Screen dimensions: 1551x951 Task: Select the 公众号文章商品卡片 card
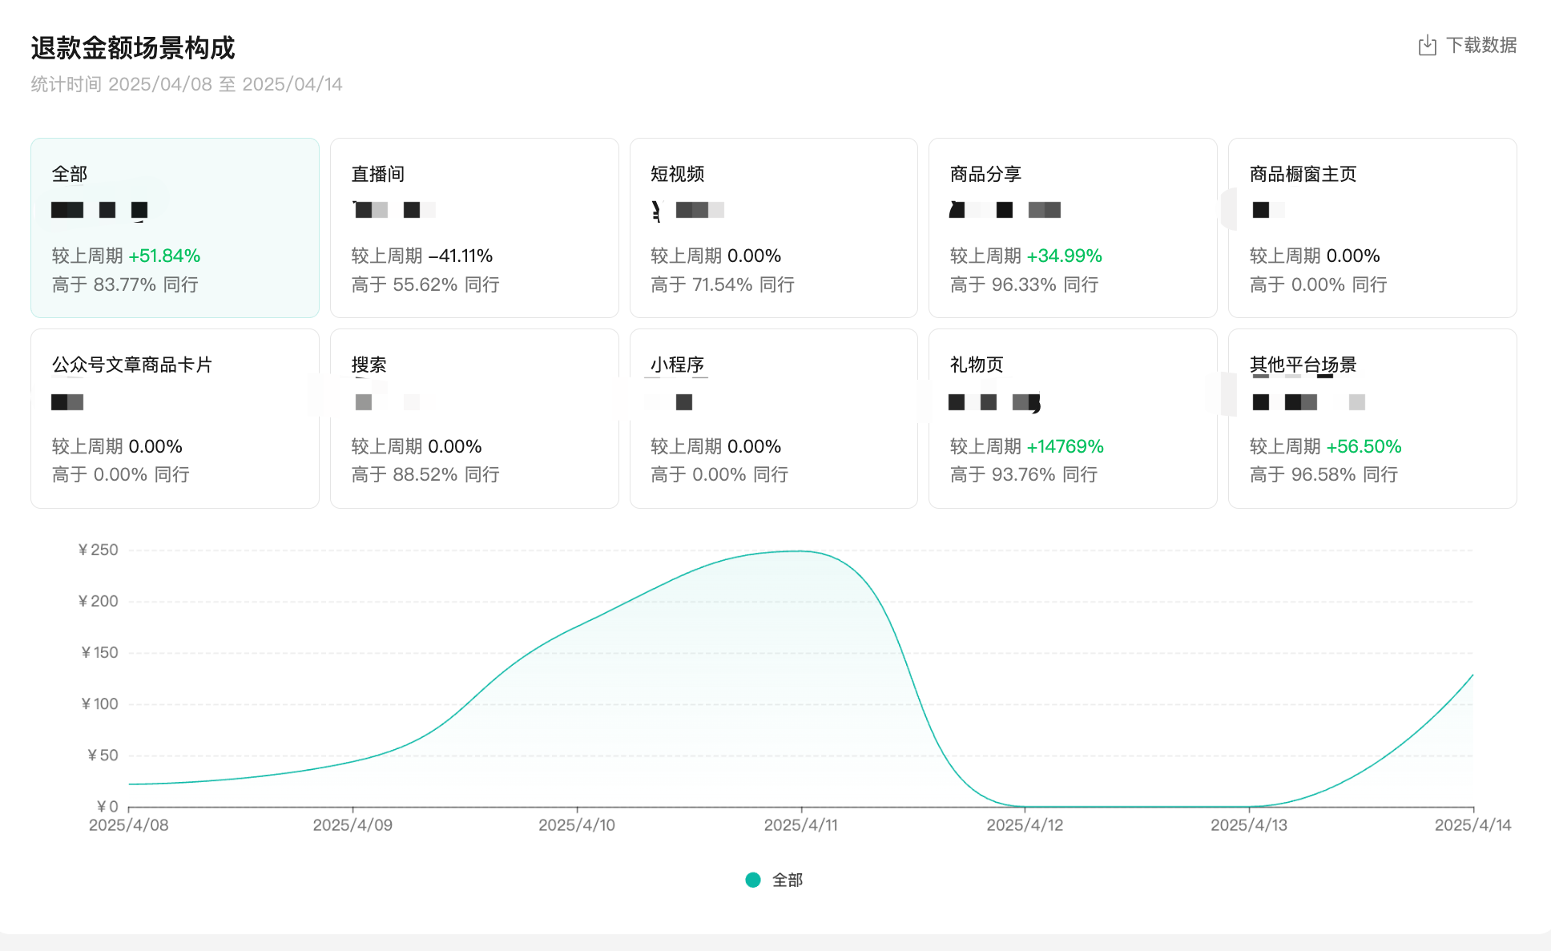point(175,418)
